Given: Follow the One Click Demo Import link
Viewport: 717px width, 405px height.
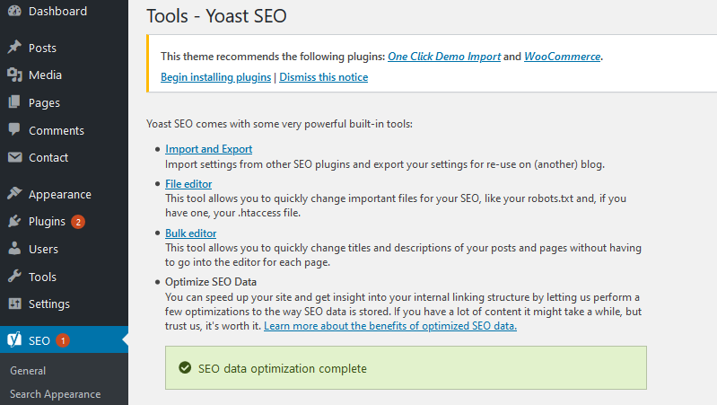Looking at the screenshot, I should tap(444, 57).
